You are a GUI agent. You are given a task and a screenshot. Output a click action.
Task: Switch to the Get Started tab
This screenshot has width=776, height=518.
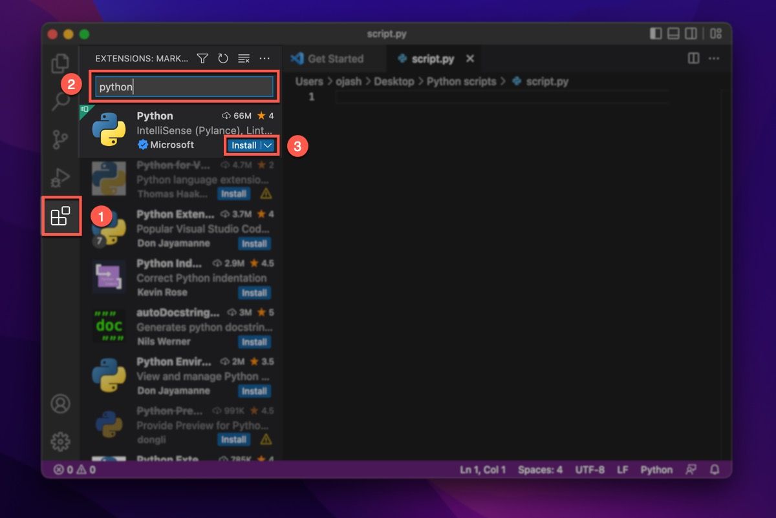pos(334,58)
